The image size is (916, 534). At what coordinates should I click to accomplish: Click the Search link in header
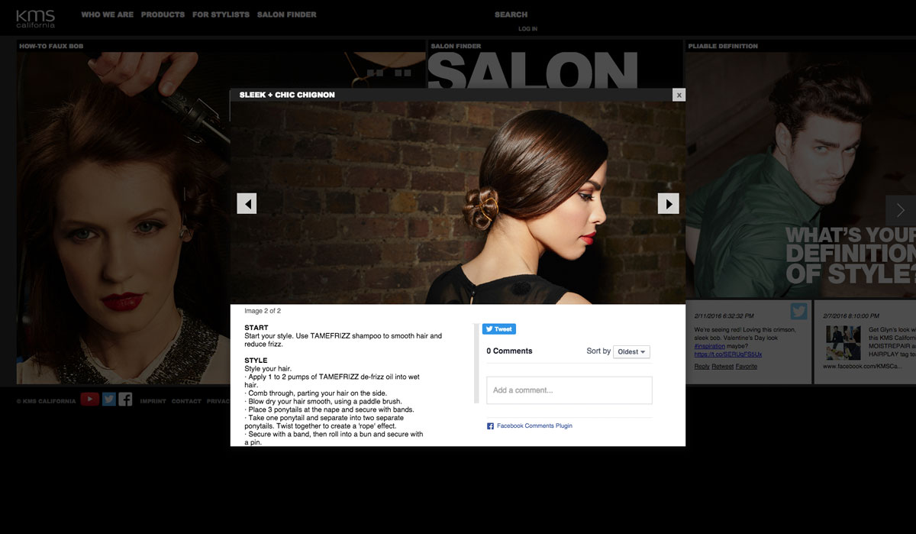(x=511, y=15)
